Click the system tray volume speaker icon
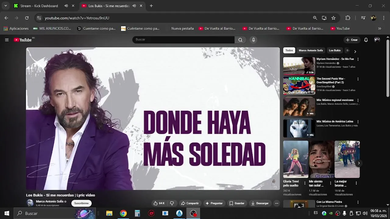Screen dimensions: 390x219 365,213
